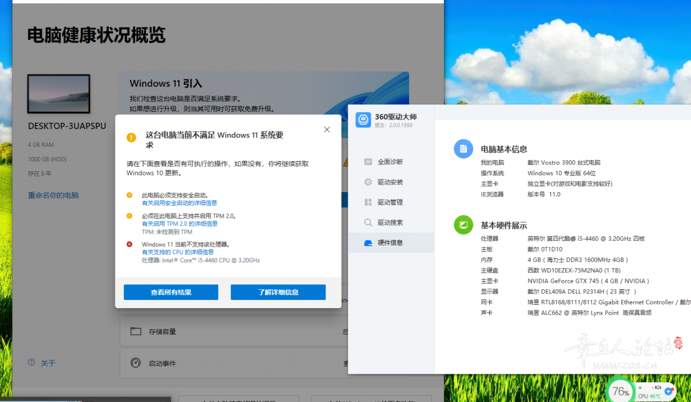Image resolution: width=691 pixels, height=402 pixels.
Task: Close the Windows 11 requirements dialog
Action: 327,130
